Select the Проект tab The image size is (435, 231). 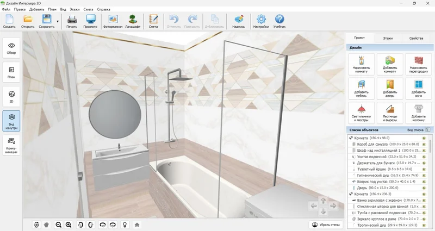coord(359,38)
